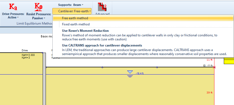Click the red 11 ft dimension label
The width and height of the screenshot is (234, 105).
(x=209, y=60)
